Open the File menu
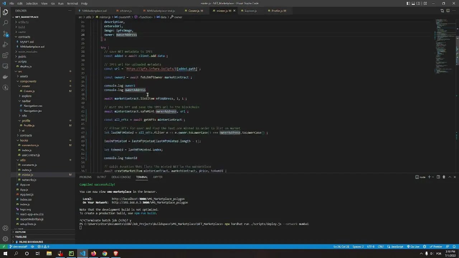This screenshot has width=459, height=258. (12, 3)
